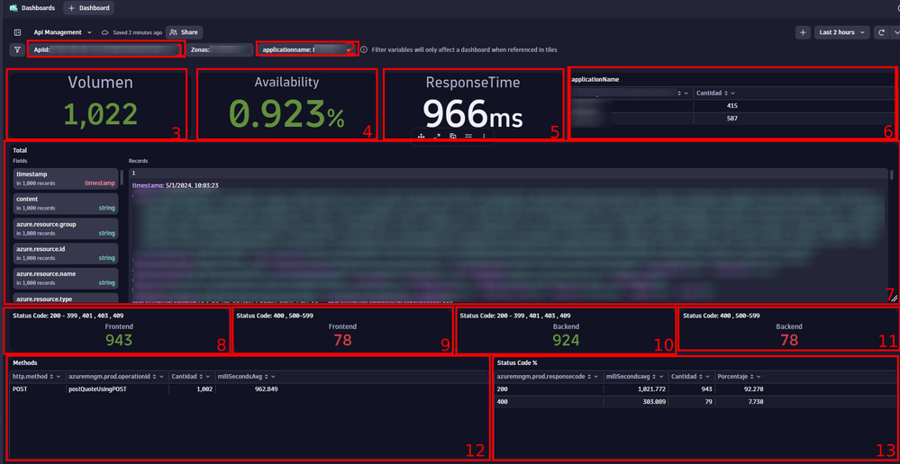
Task: Click the move icon on ResponseTime tile
Action: click(x=422, y=136)
